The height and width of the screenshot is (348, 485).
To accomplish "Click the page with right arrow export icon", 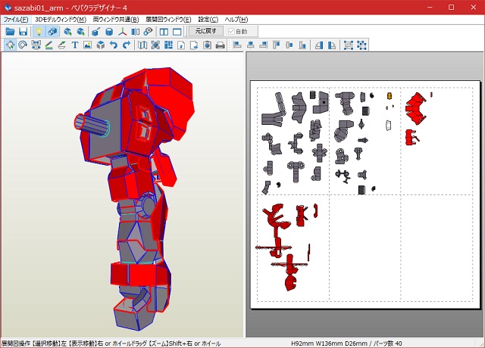I will pos(194,45).
